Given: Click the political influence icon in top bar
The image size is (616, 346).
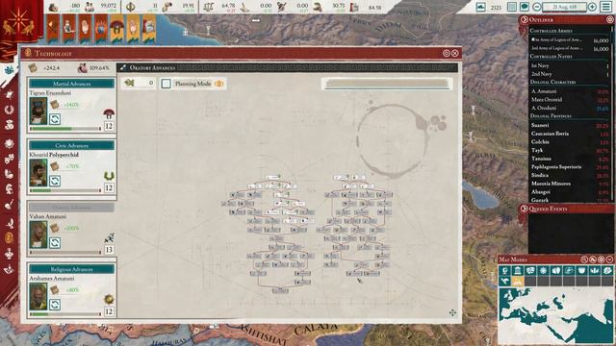Looking at the screenshot, I should pos(131,7).
